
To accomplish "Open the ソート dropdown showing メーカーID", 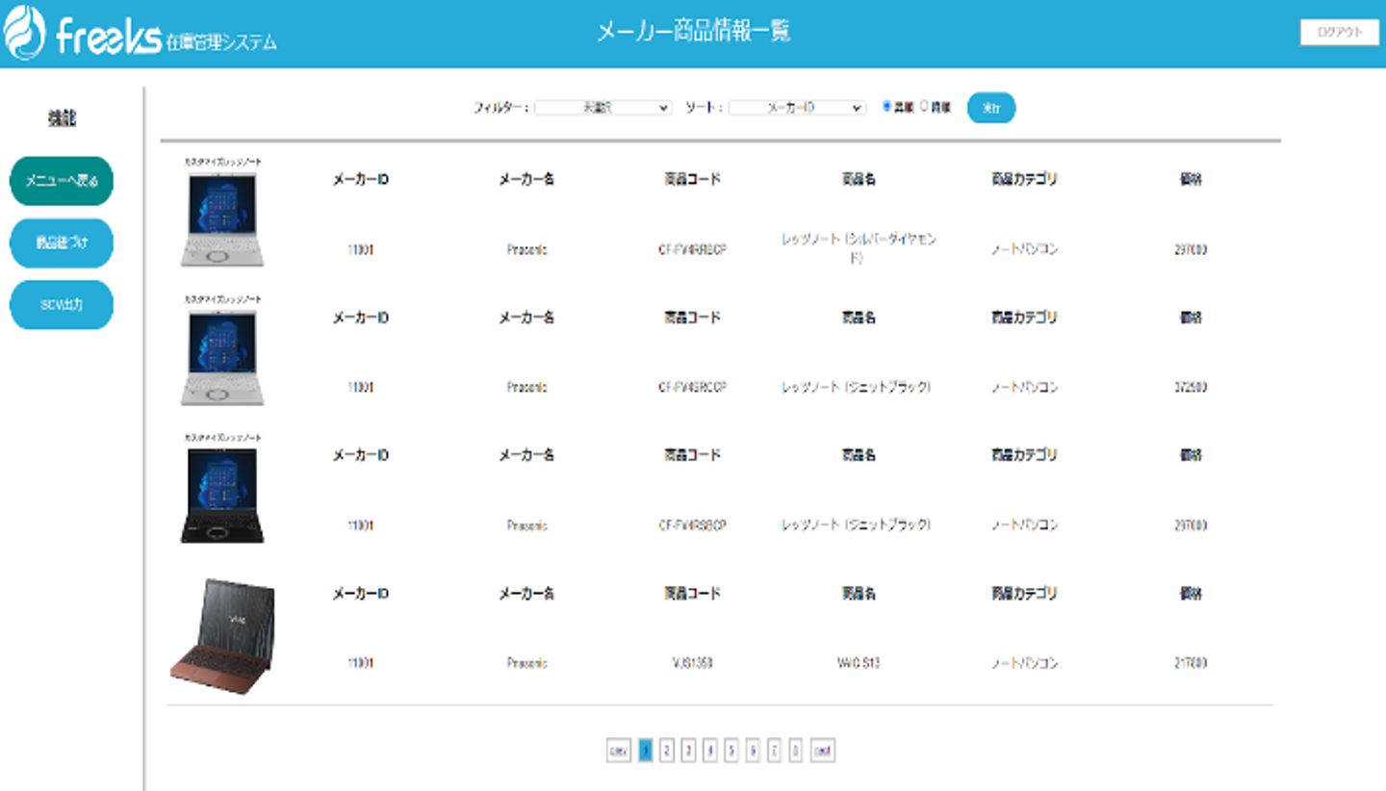I will (x=798, y=108).
